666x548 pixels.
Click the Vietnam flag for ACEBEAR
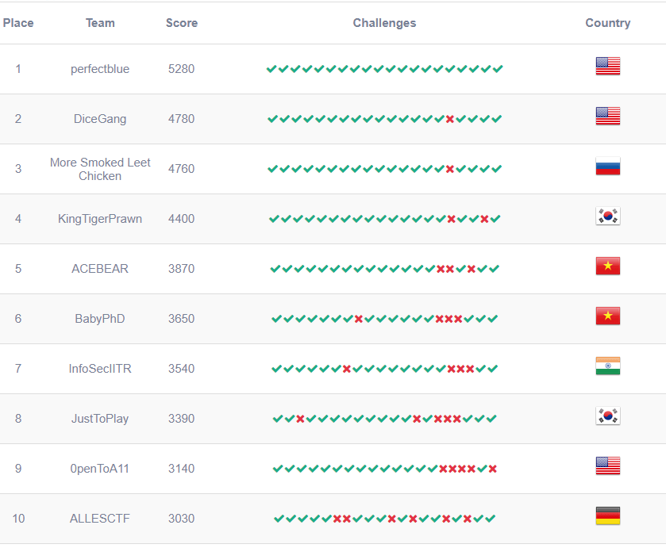point(607,266)
